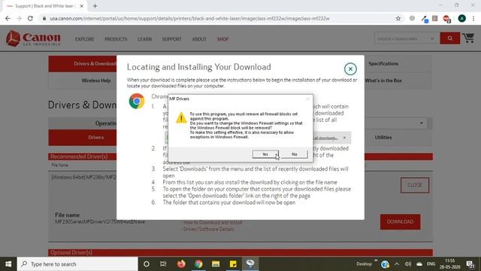Click Yes in the MF Drivers dialog
Image resolution: width=481 pixels, height=271 pixels.
[x=265, y=154]
